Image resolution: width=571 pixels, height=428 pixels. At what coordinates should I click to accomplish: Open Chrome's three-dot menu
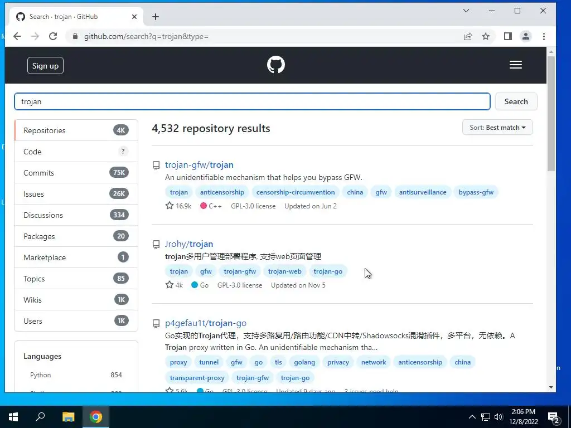pos(544,36)
